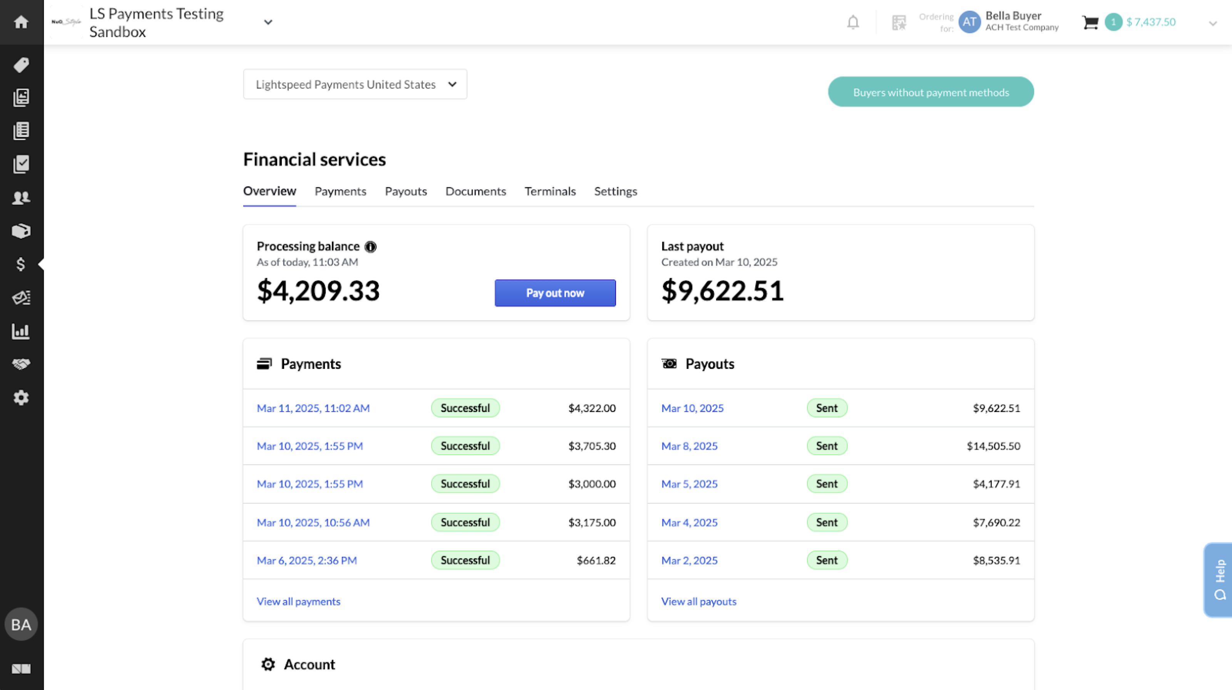Click View all payments link
Image resolution: width=1232 pixels, height=690 pixels.
point(298,601)
